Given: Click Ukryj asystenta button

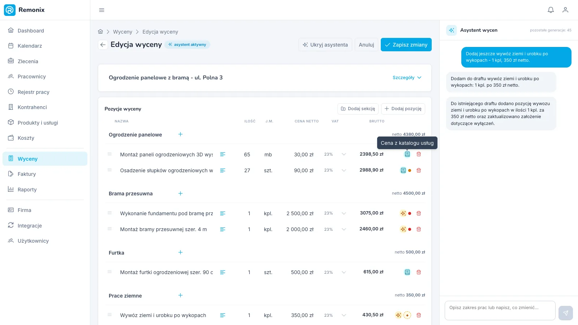Looking at the screenshot, I should pyautogui.click(x=325, y=45).
